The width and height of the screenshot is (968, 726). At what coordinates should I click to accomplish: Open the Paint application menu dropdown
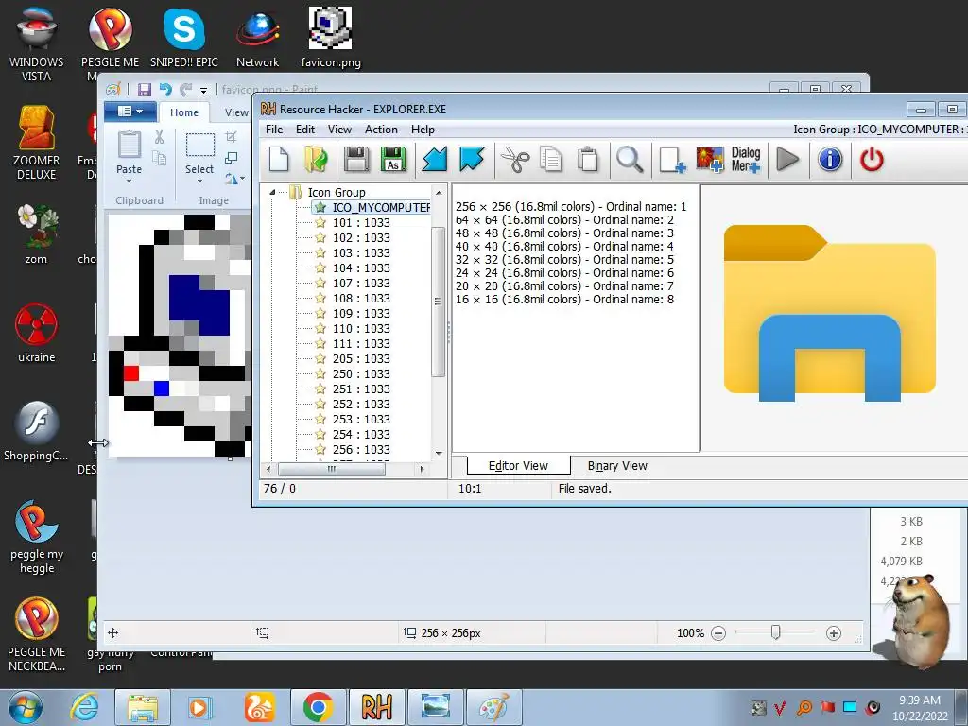pyautogui.click(x=130, y=112)
